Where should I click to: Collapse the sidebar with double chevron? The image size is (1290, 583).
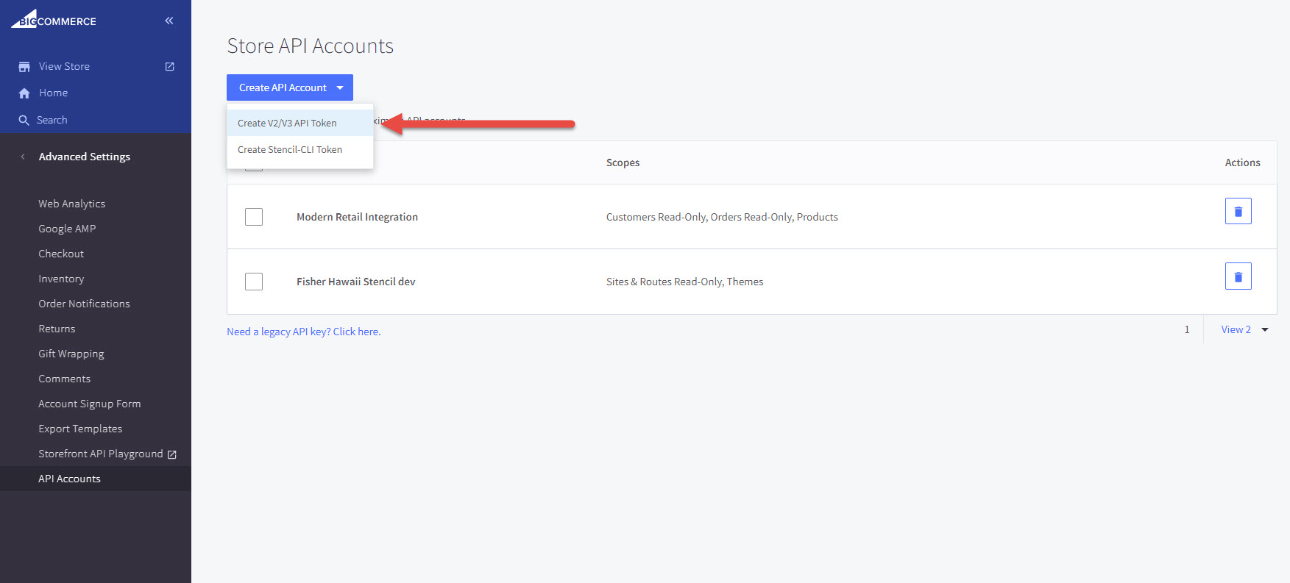[169, 21]
